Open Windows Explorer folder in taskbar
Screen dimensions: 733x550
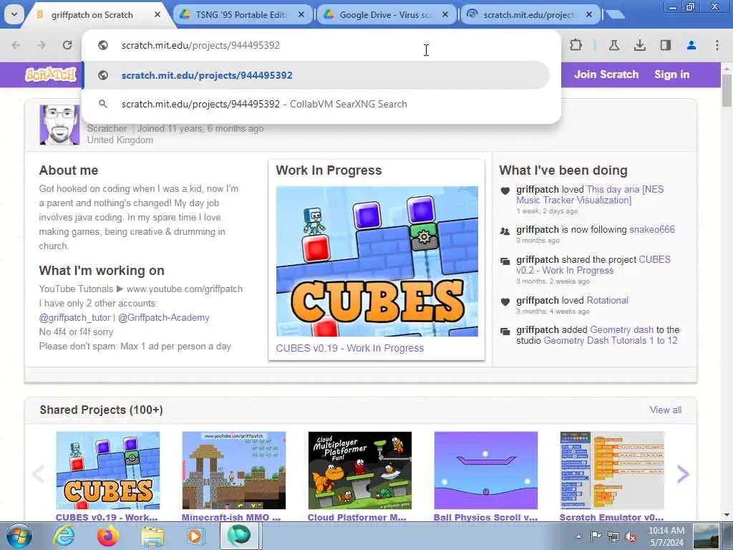152,536
